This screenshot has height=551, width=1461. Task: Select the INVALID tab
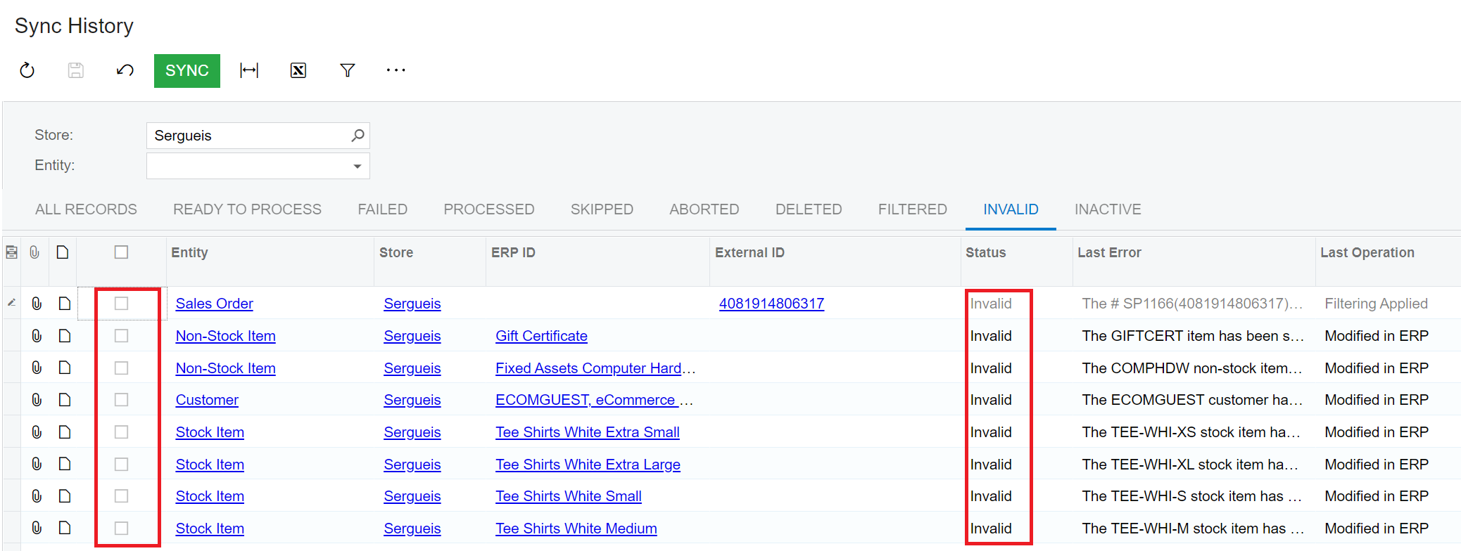(x=1011, y=209)
